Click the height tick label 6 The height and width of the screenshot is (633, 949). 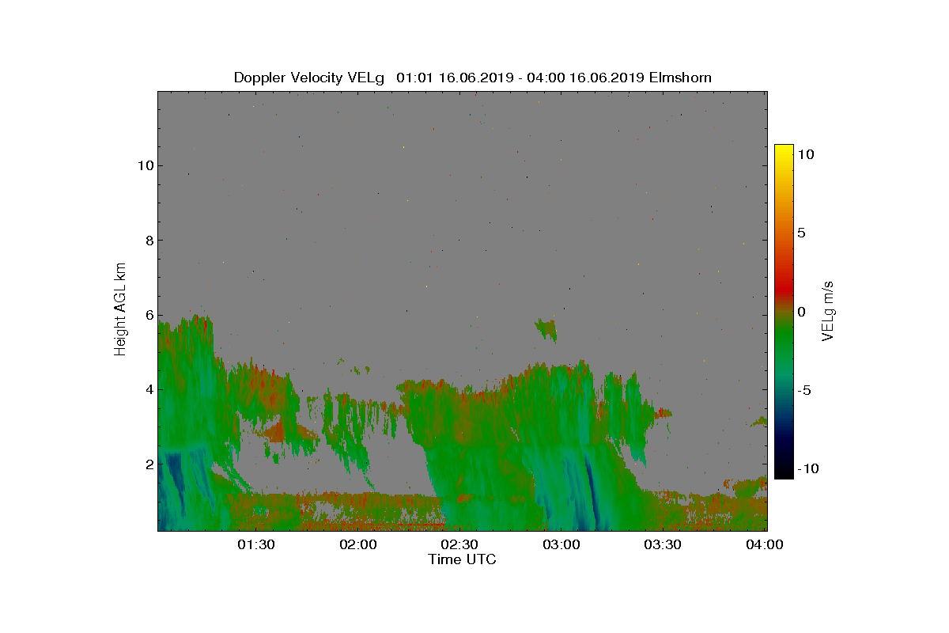[148, 315]
